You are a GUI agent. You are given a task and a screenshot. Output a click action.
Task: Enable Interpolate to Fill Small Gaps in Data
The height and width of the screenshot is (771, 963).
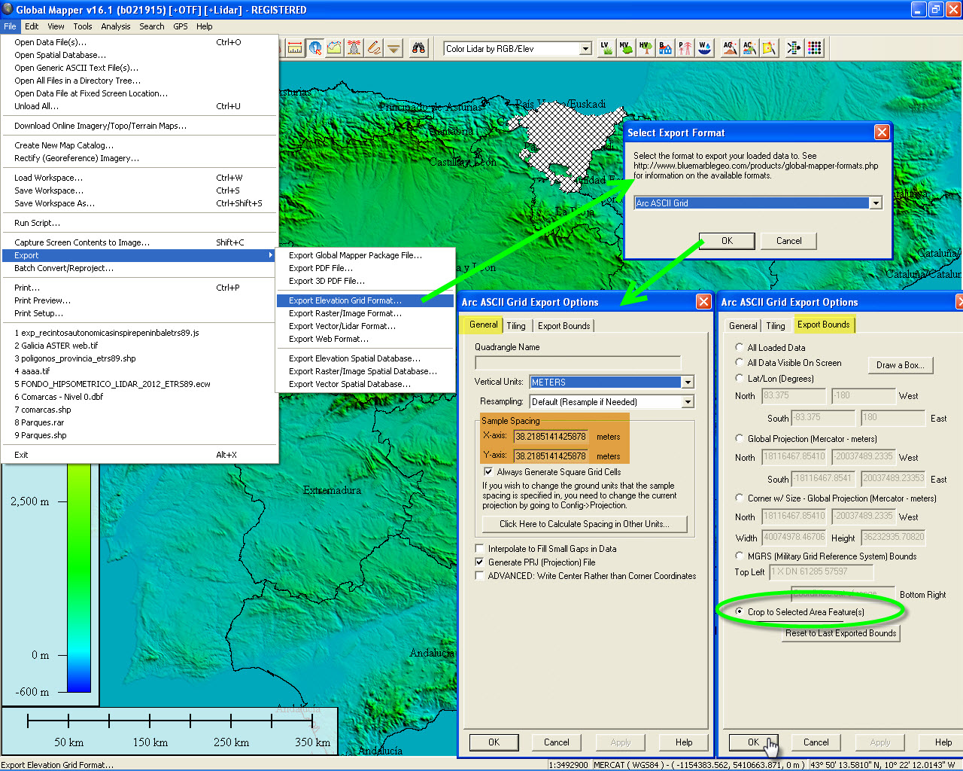point(479,548)
